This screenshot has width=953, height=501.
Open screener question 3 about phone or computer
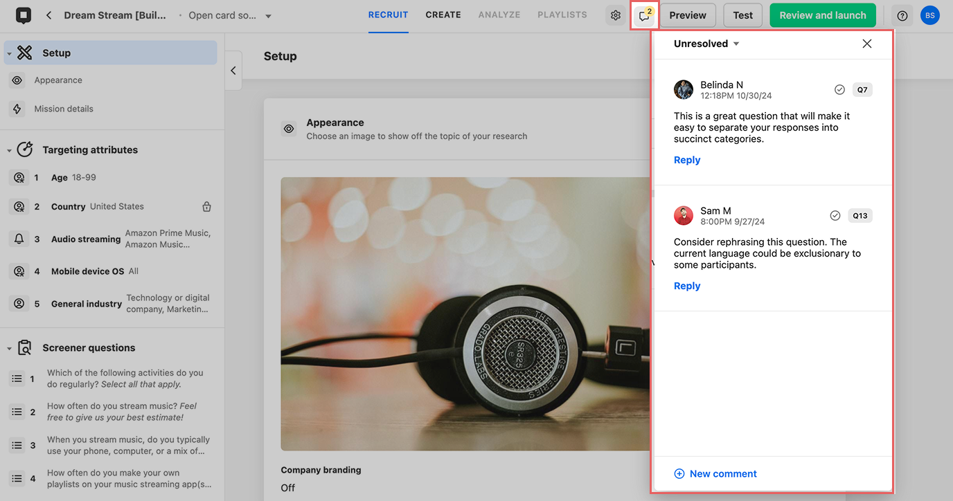(x=111, y=445)
